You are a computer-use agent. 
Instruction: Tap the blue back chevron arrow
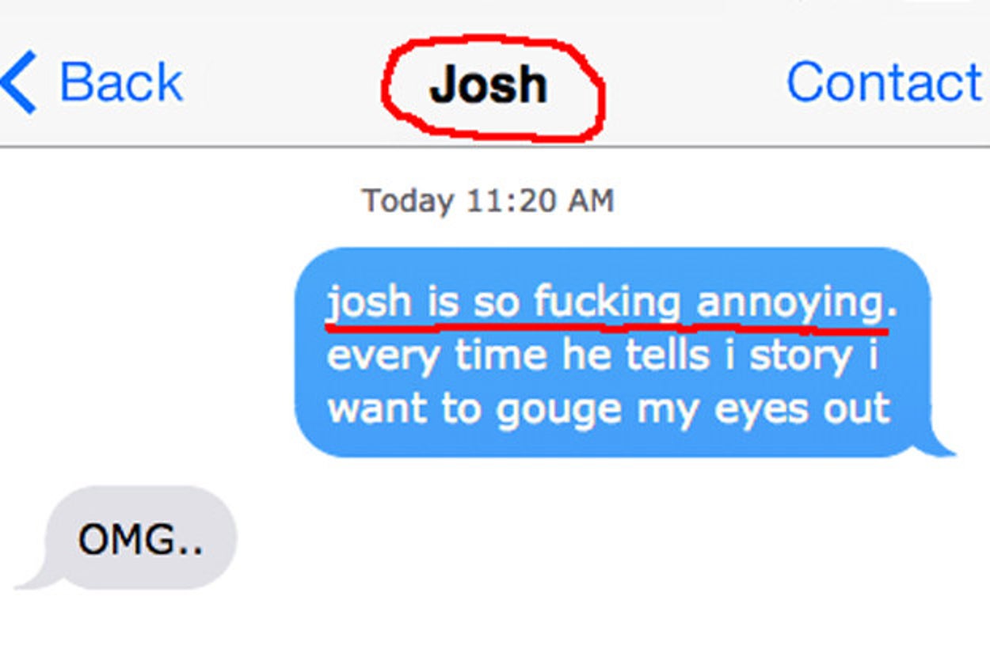[x=19, y=82]
